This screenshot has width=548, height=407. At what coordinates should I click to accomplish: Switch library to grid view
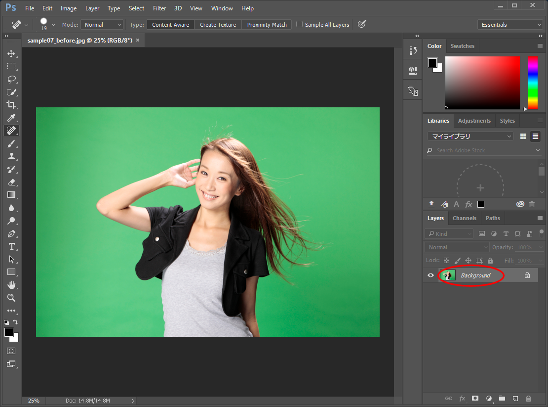(x=523, y=136)
